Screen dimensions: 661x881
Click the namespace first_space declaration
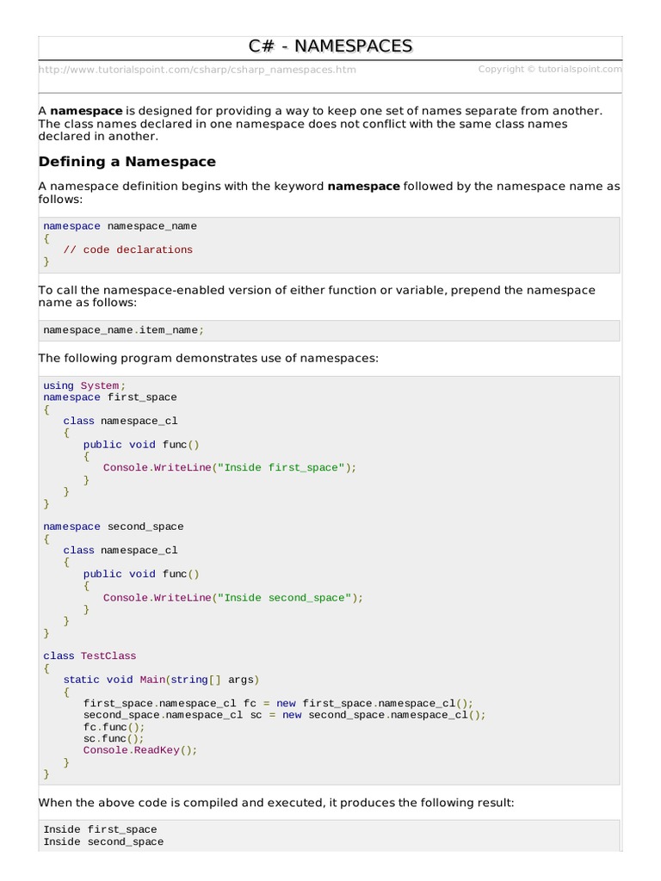pyautogui.click(x=110, y=397)
